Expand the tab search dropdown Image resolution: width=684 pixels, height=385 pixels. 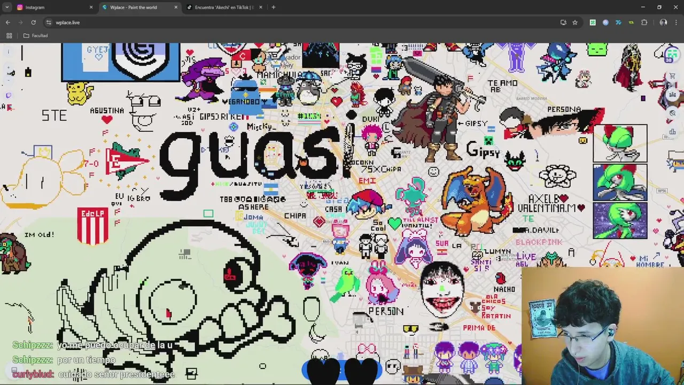click(7, 7)
